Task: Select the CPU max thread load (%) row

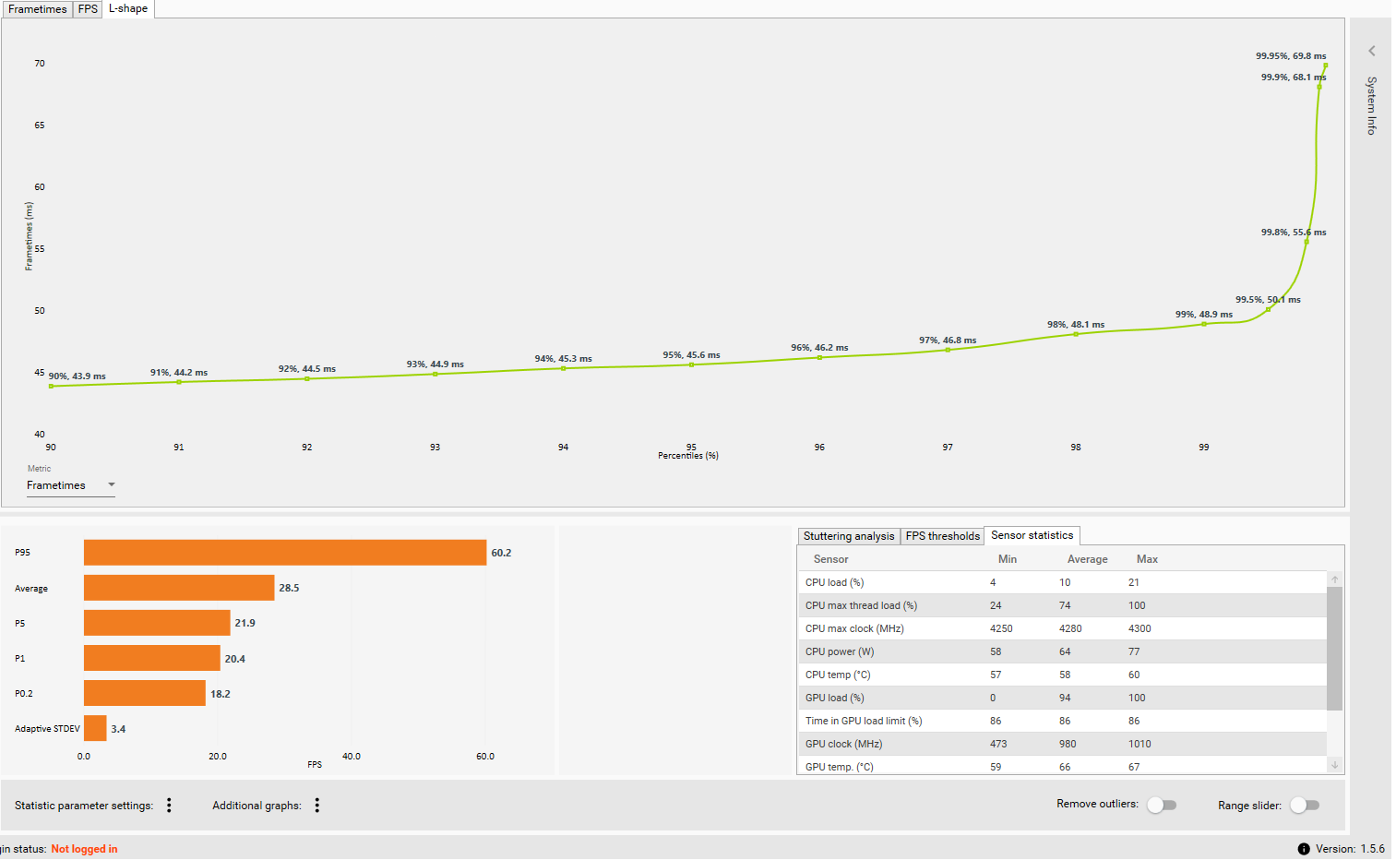Action: coord(1062,605)
